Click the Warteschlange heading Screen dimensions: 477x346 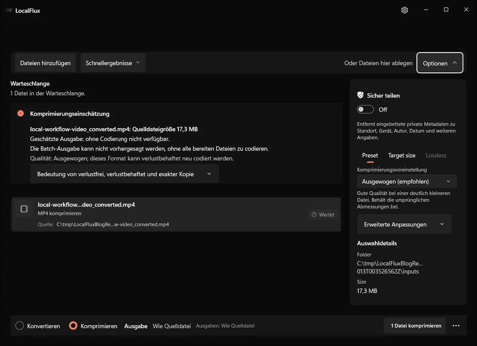pos(30,84)
